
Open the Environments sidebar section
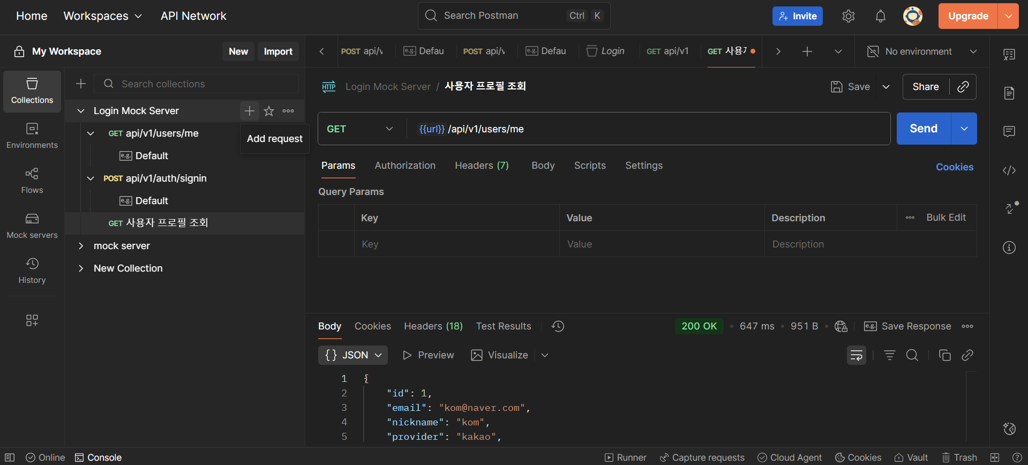pyautogui.click(x=32, y=136)
